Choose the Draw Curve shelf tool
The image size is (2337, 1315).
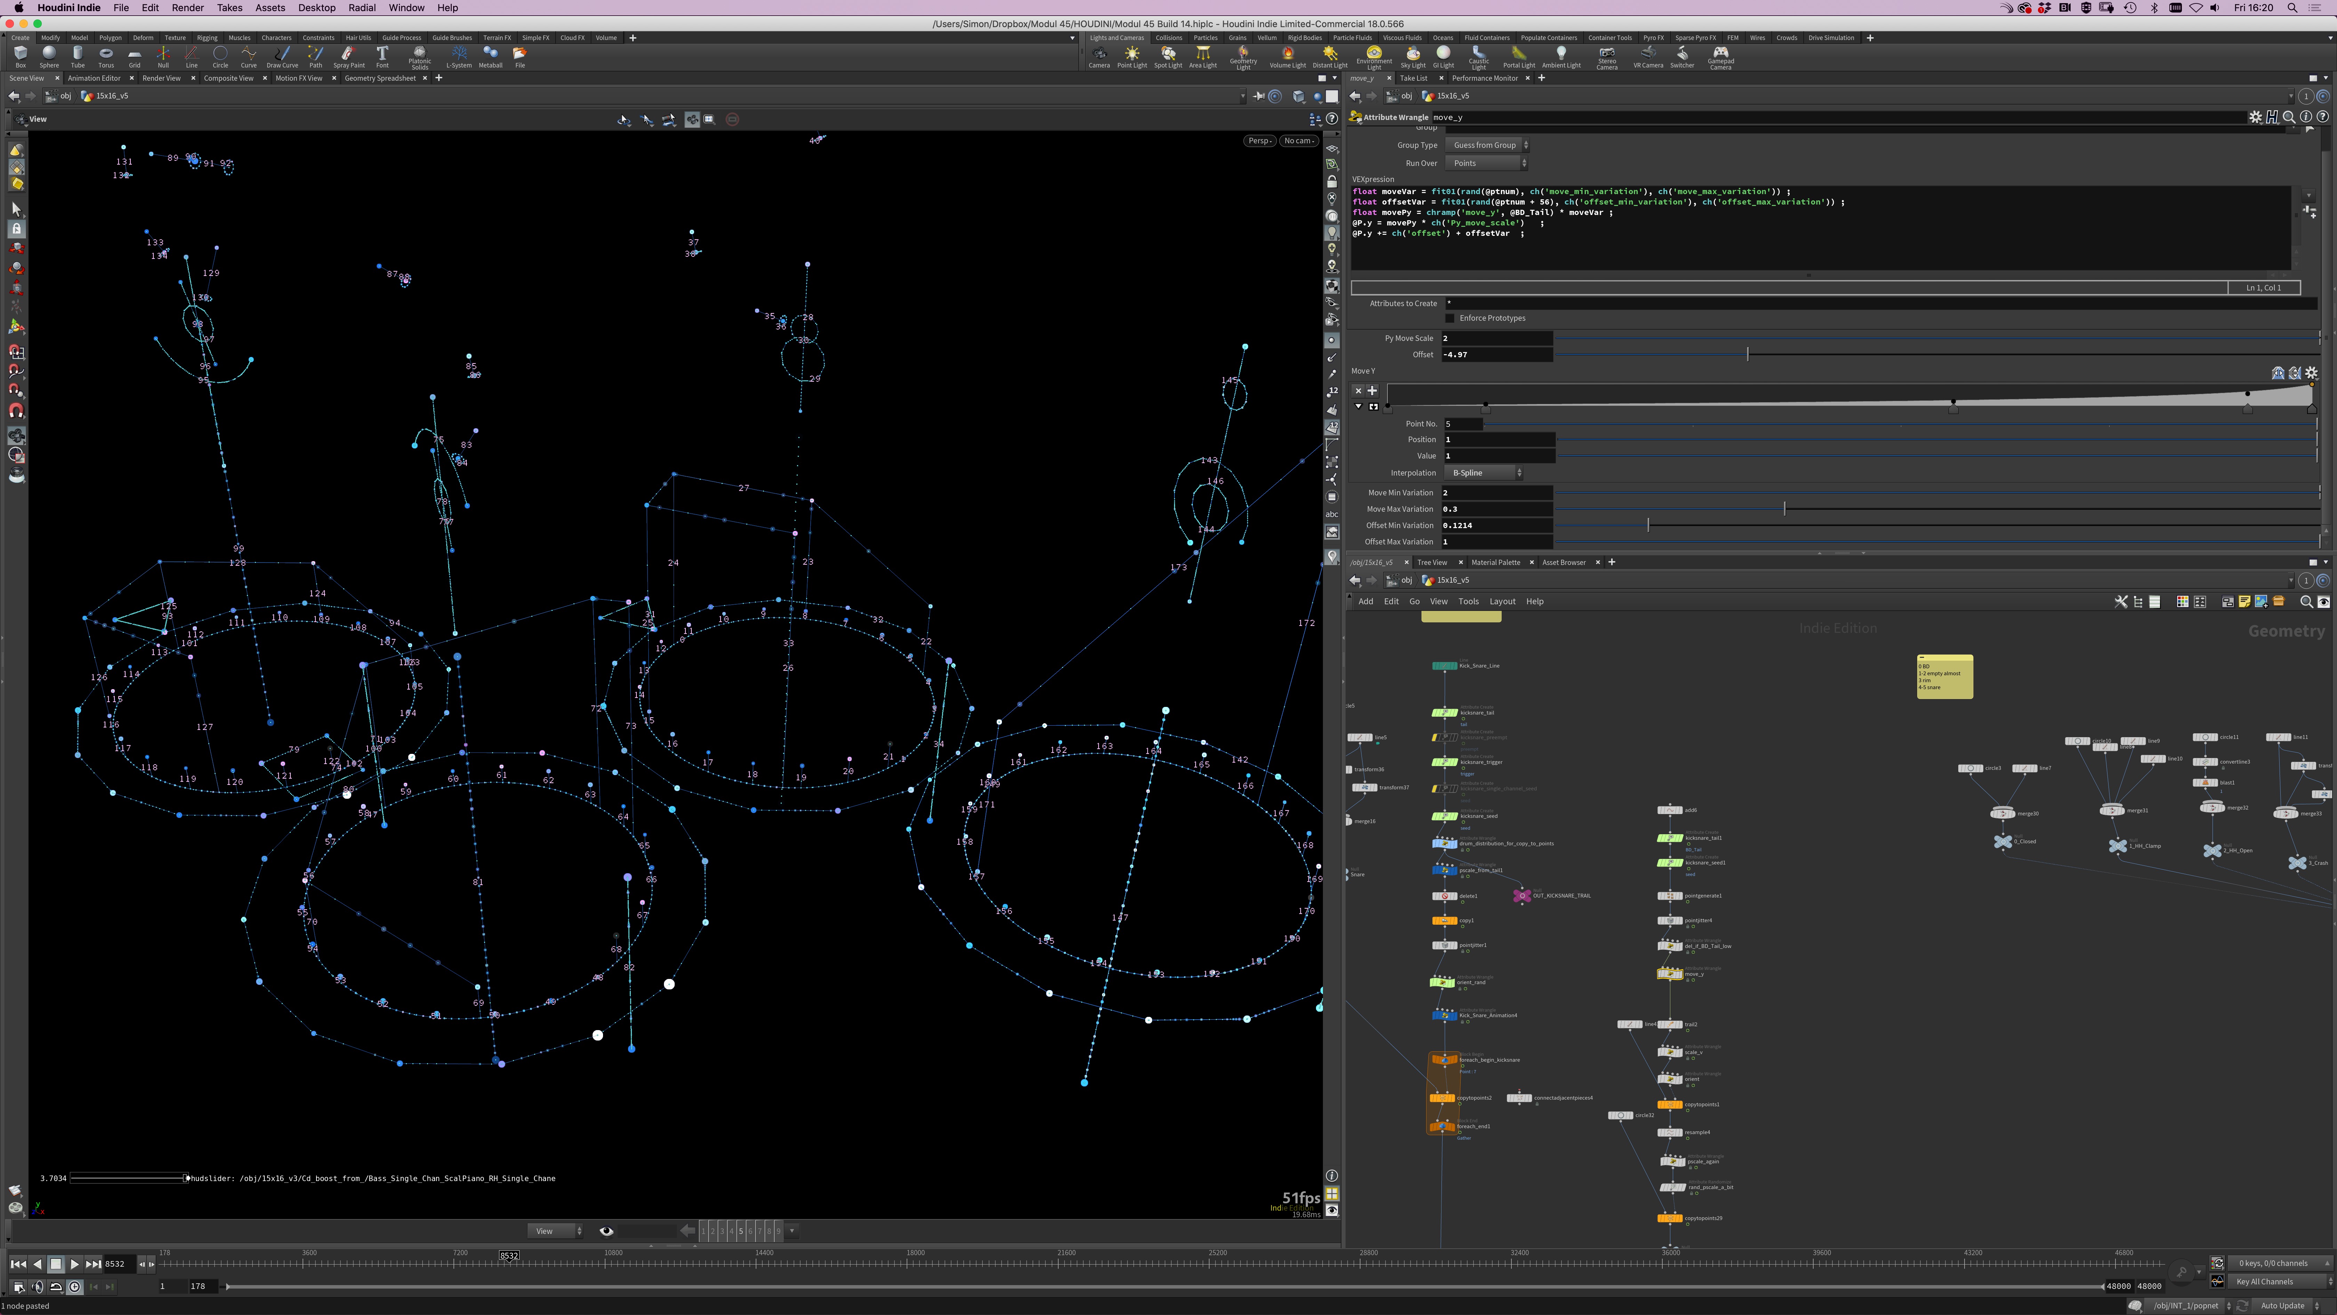[282, 57]
